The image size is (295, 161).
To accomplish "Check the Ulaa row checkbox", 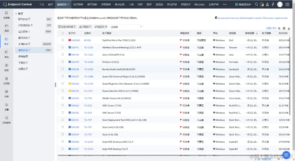I will [x=63, y=55].
